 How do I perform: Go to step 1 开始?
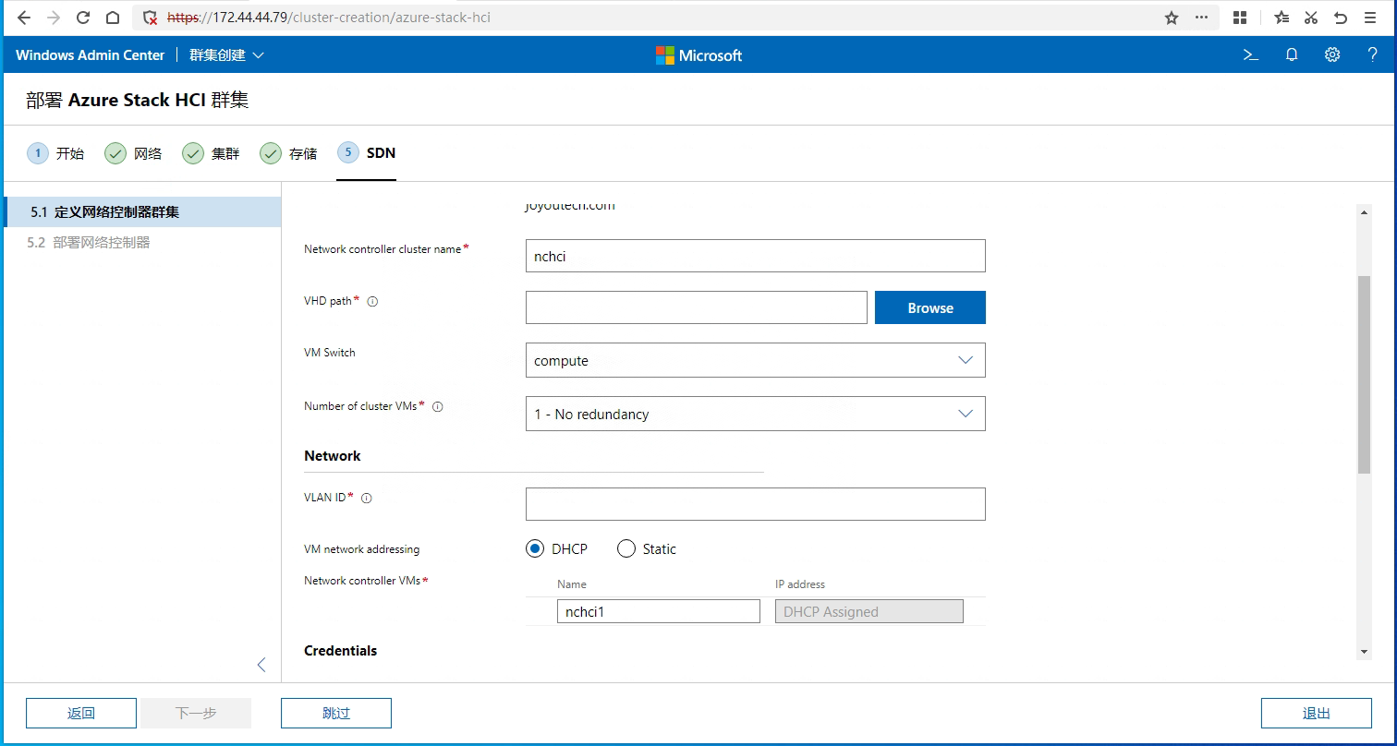55,153
